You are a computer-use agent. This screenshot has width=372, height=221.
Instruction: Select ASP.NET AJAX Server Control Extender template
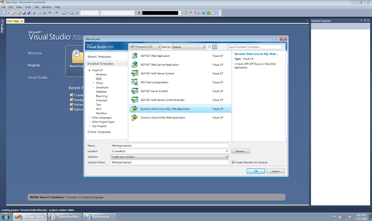[180, 100]
